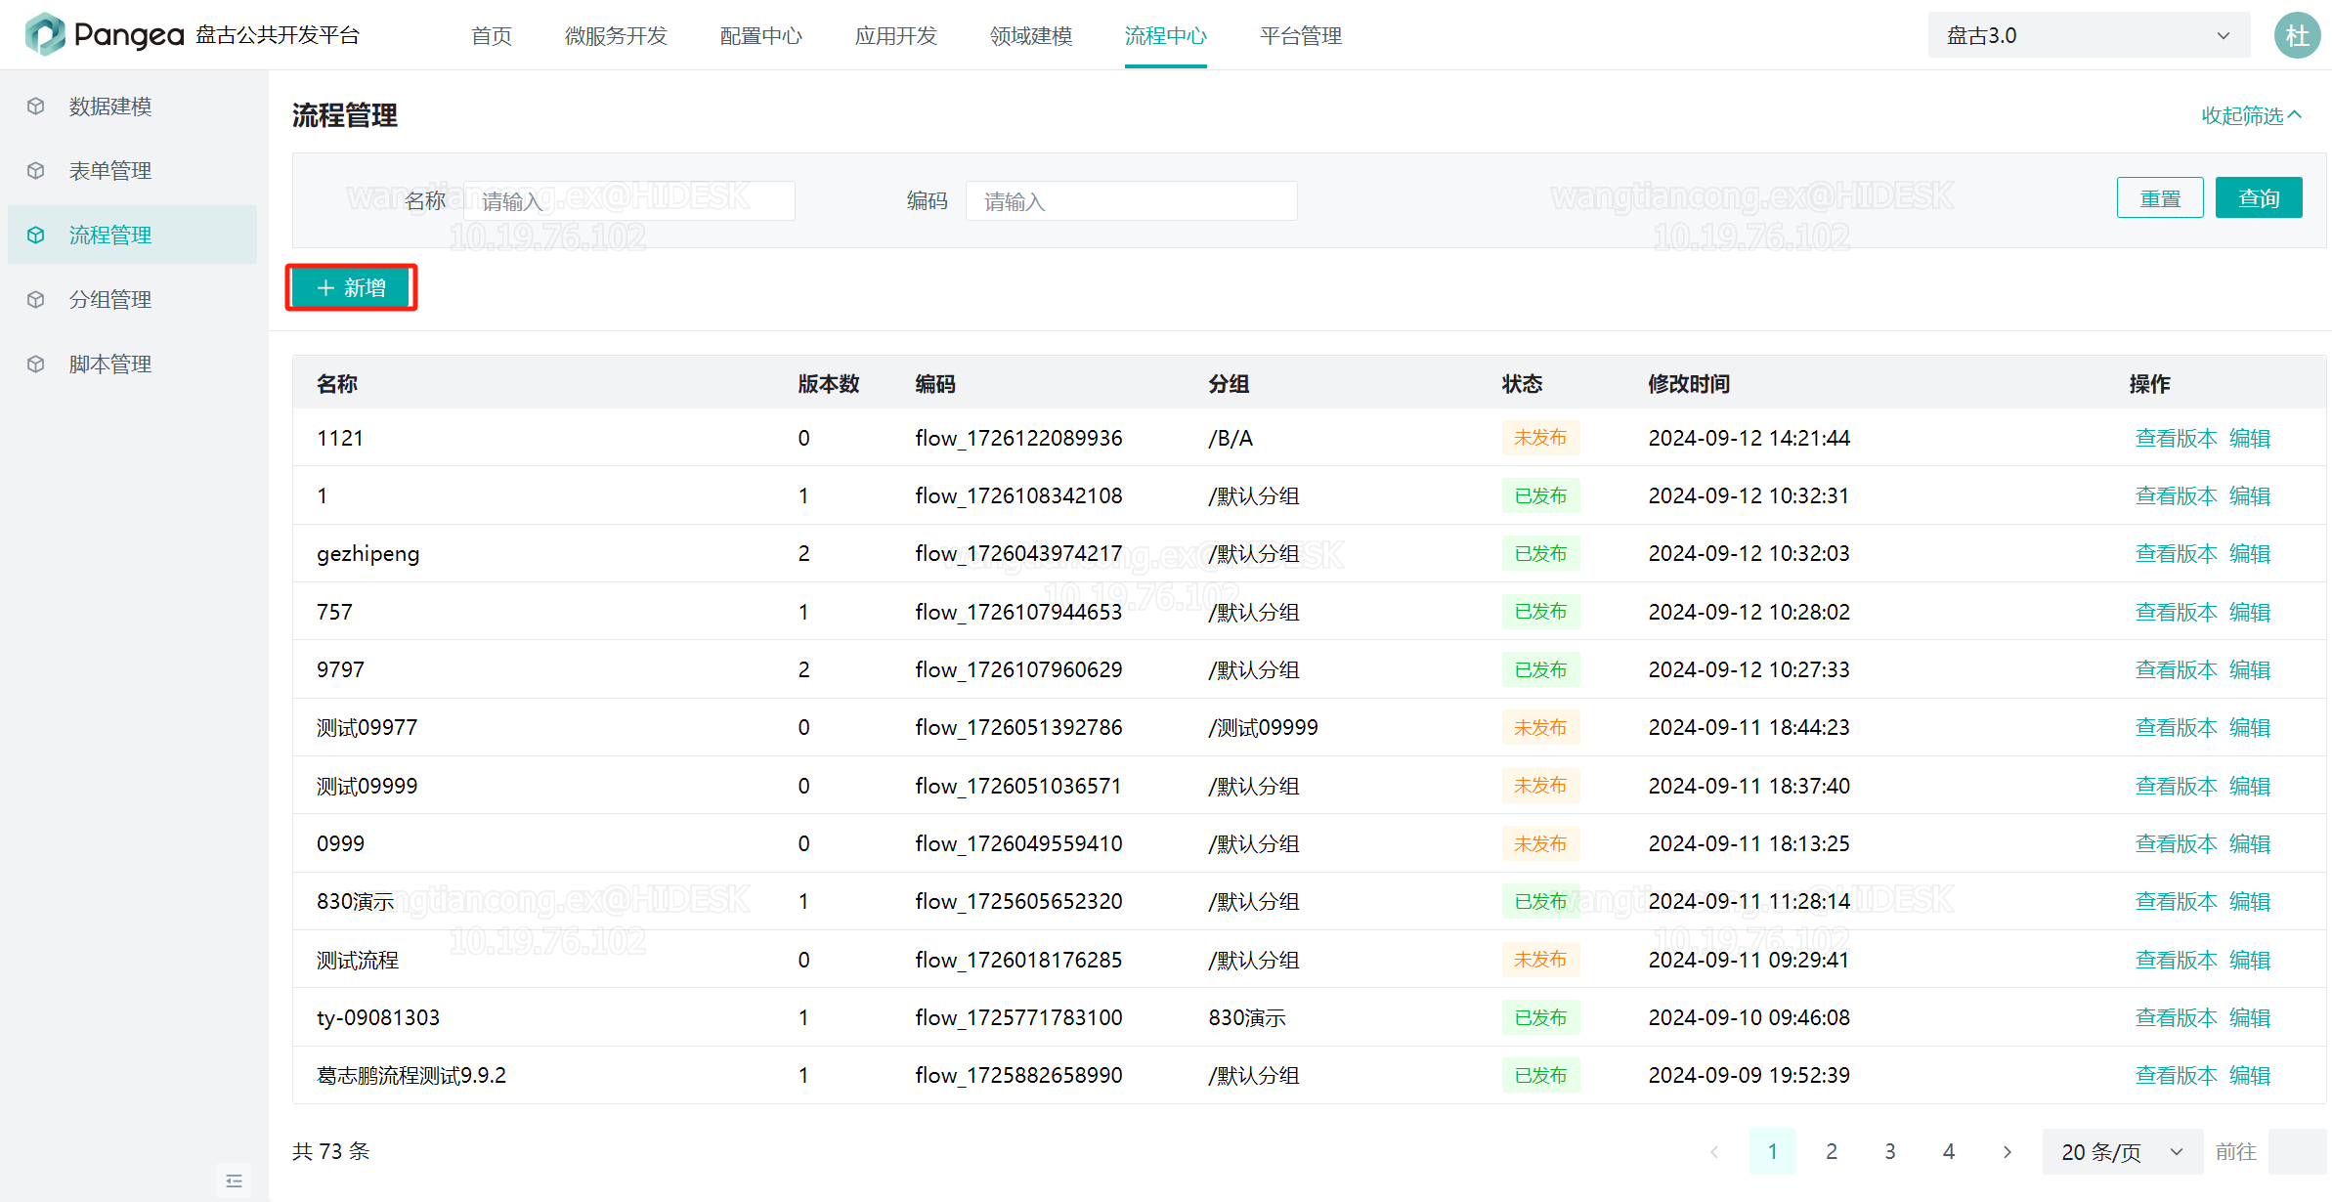The image size is (2332, 1202).
Task: Click the group cell /B/A
Action: pos(1231,438)
